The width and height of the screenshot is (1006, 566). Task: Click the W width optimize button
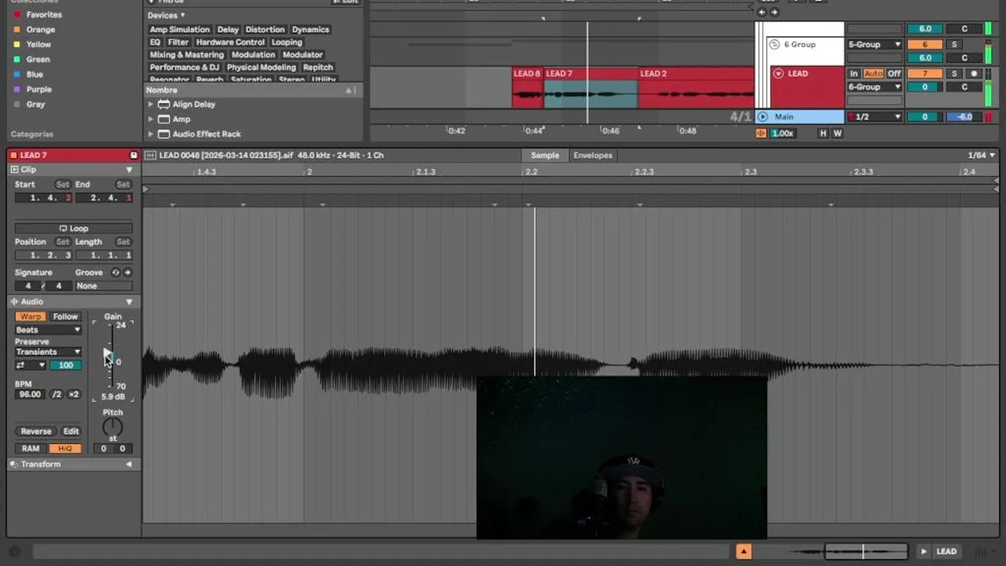[x=837, y=133]
